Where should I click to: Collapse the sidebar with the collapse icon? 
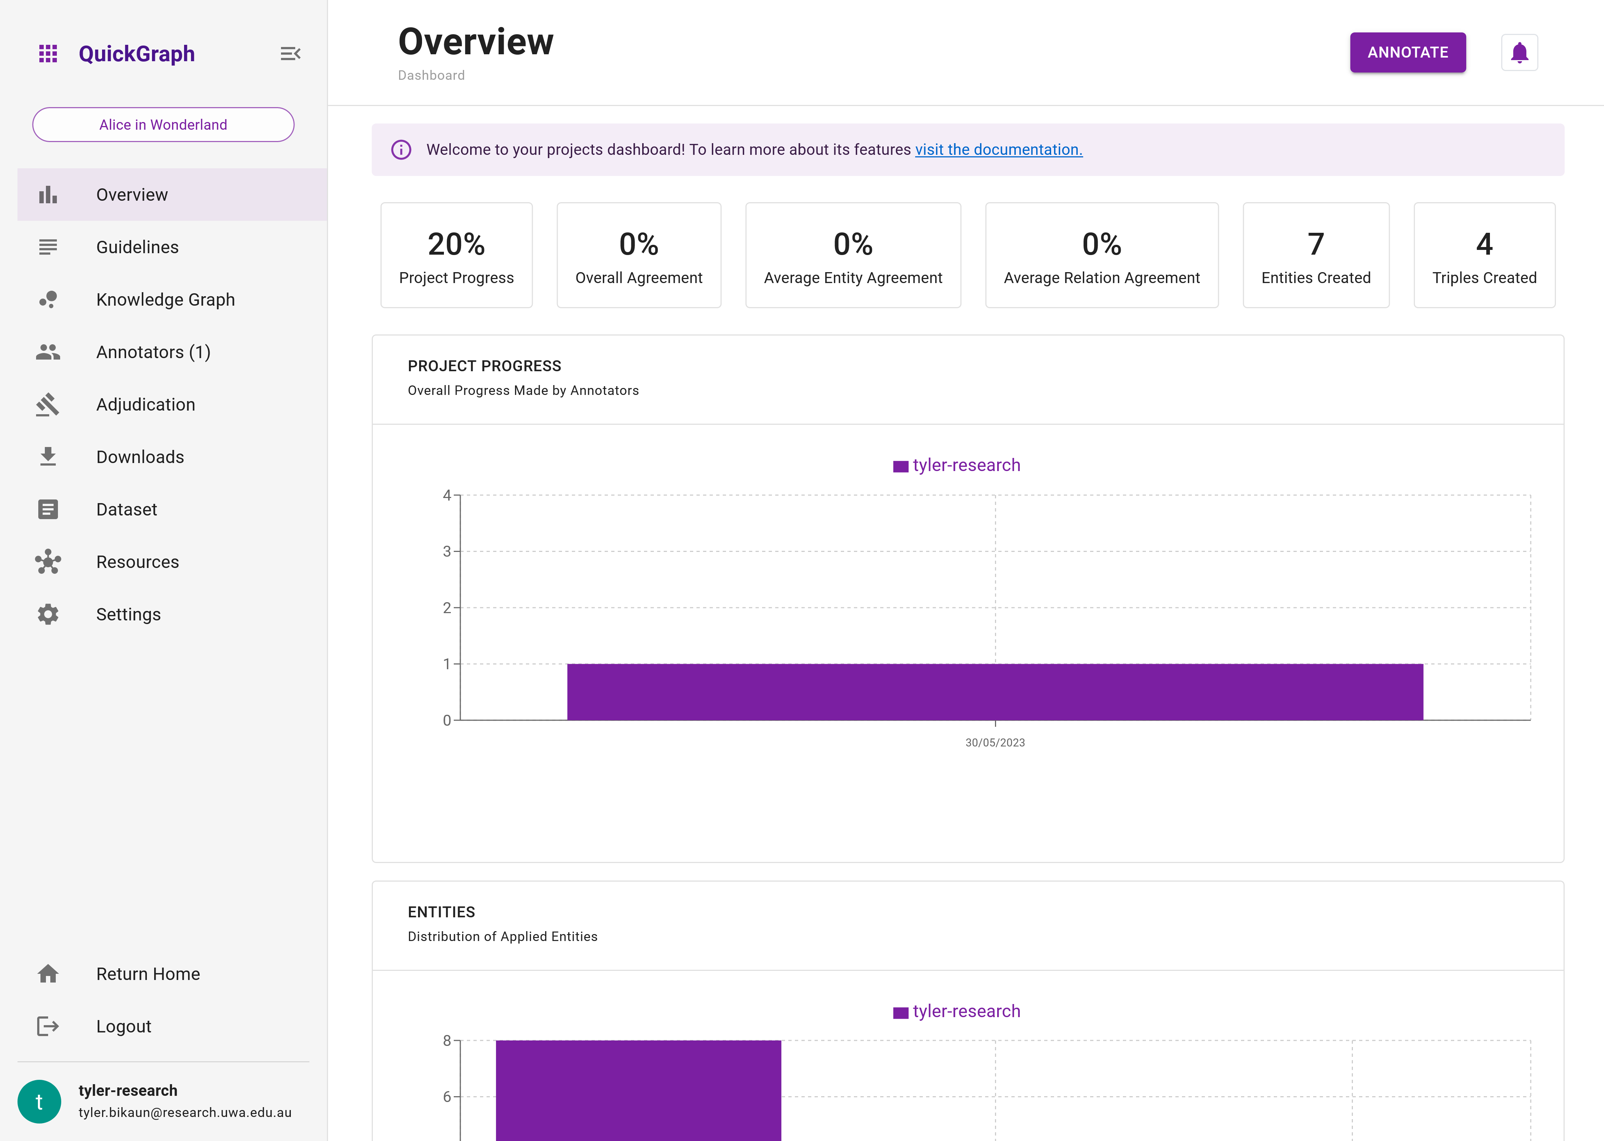(x=290, y=53)
